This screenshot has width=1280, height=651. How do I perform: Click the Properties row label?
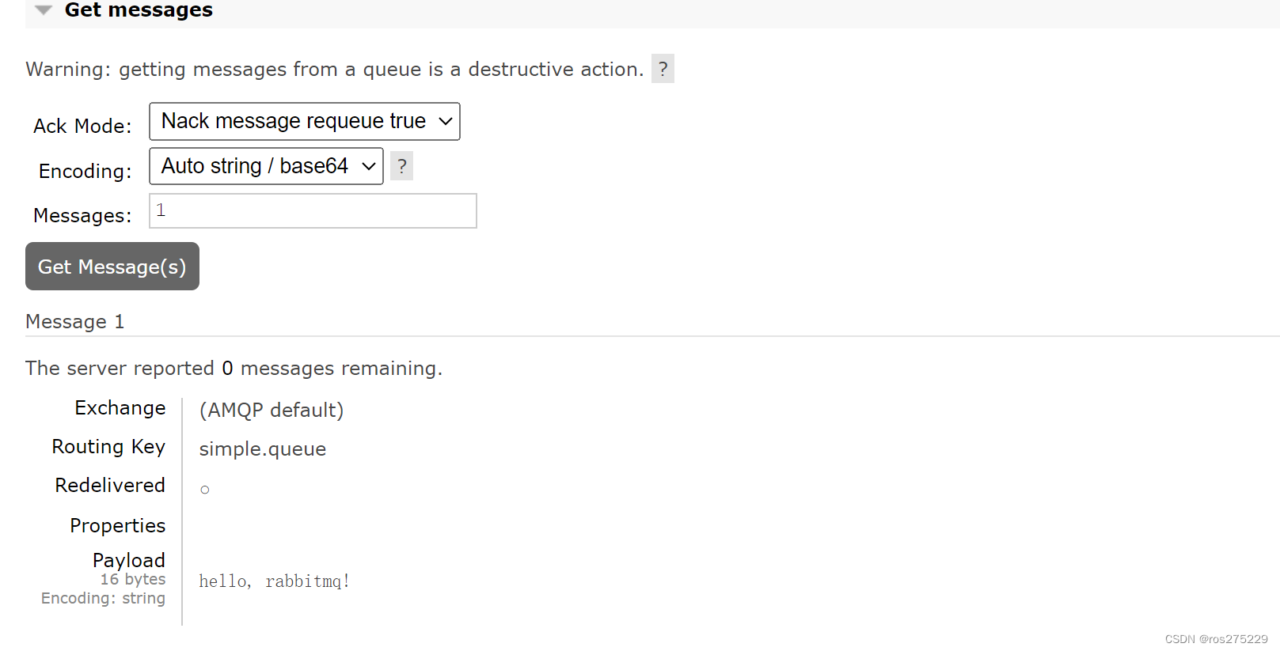118,526
